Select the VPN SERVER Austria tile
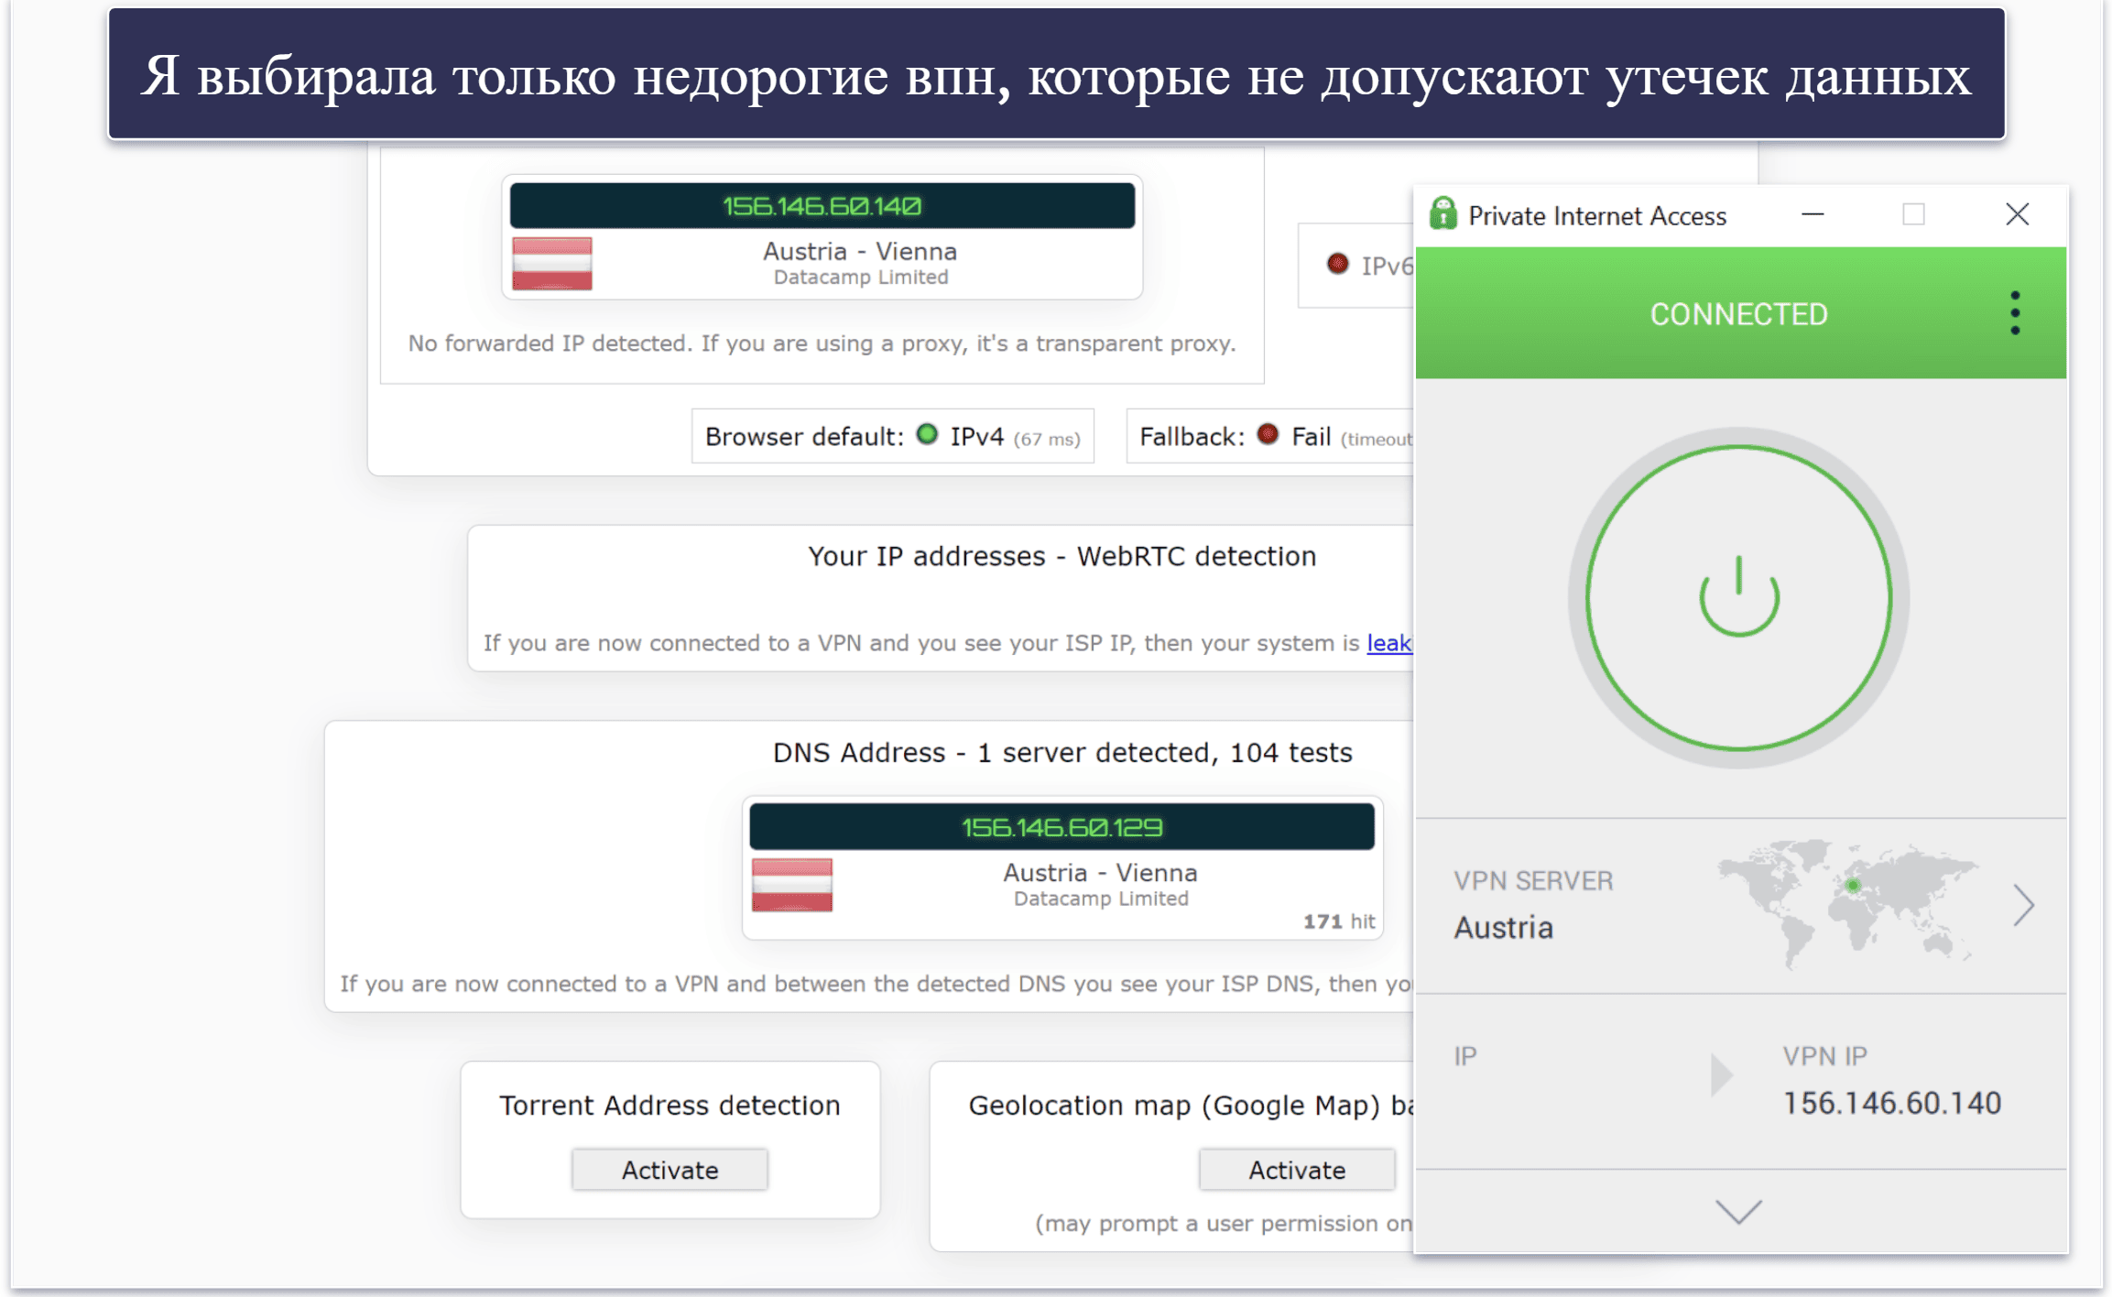2112x1297 pixels. pyautogui.click(x=1740, y=906)
